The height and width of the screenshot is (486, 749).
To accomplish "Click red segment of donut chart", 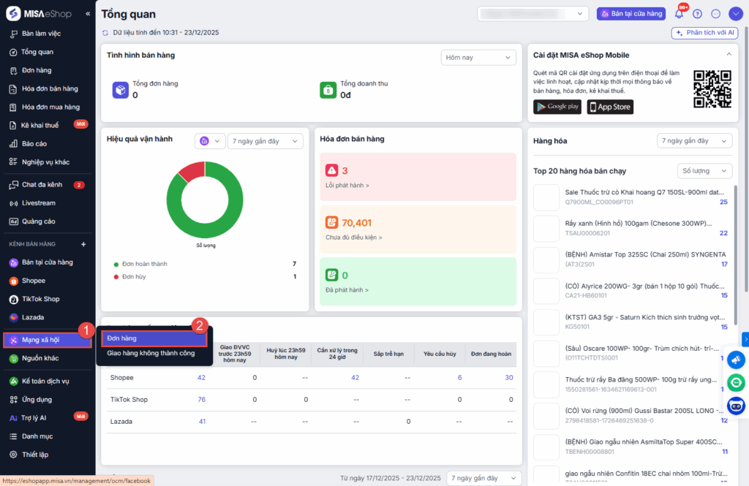I will point(194,171).
